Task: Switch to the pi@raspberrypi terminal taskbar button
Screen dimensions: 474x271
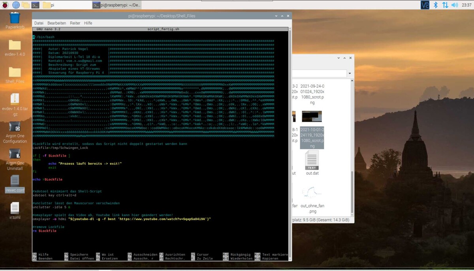Action: 117,5
